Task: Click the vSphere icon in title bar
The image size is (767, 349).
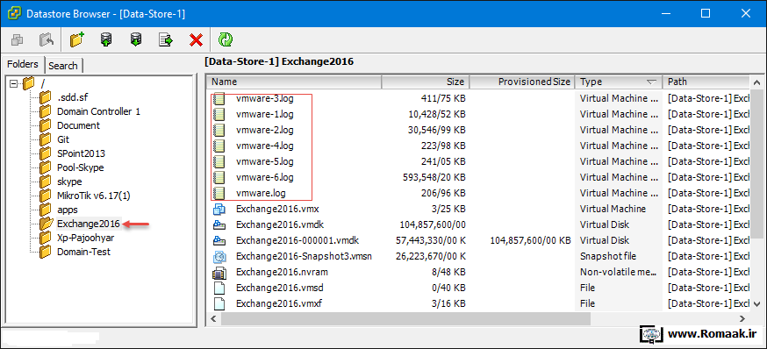Action: click(x=15, y=13)
